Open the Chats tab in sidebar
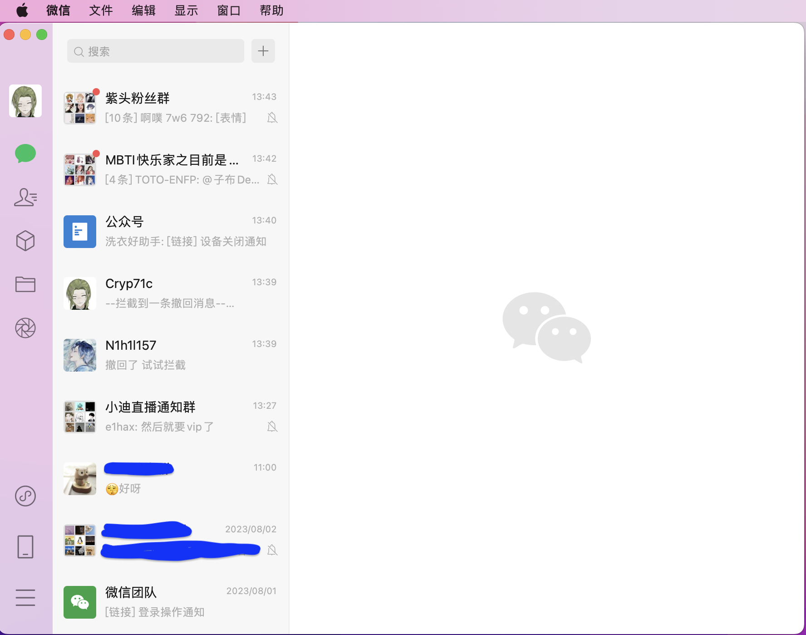Viewport: 806px width, 635px height. 25,154
